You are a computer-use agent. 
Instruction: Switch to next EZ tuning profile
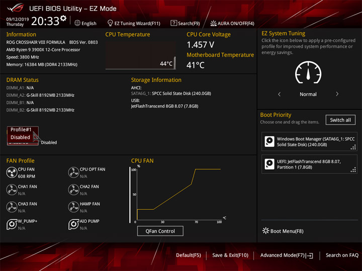tap(337, 94)
